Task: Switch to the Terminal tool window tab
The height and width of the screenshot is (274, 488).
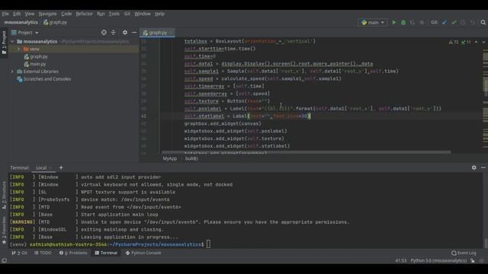Action: [x=106, y=253]
